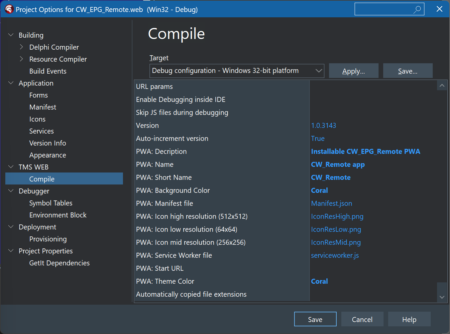
Task: Collapse the TMS WEB tree node
Action: (11, 167)
